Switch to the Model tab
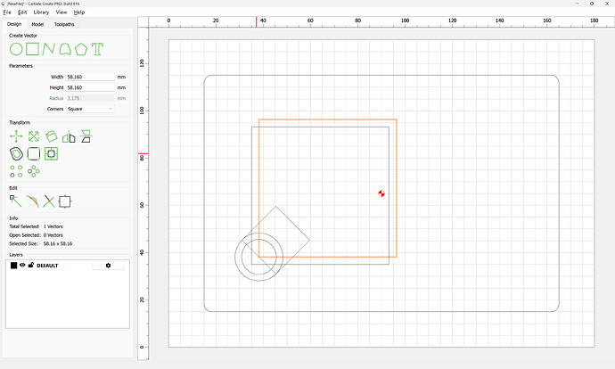This screenshot has width=615, height=369. click(x=37, y=24)
